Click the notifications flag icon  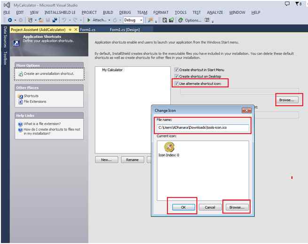(x=297, y=4)
